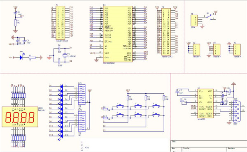This screenshot has width=247, height=152.
Task: Select the P6 Header 4 component
Action: (x=237, y=50)
